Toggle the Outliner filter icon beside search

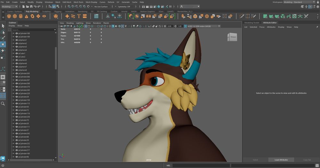[10, 30]
